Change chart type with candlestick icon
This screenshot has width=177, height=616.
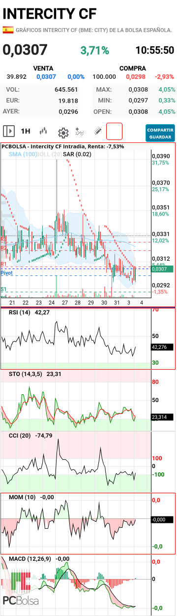44,132
